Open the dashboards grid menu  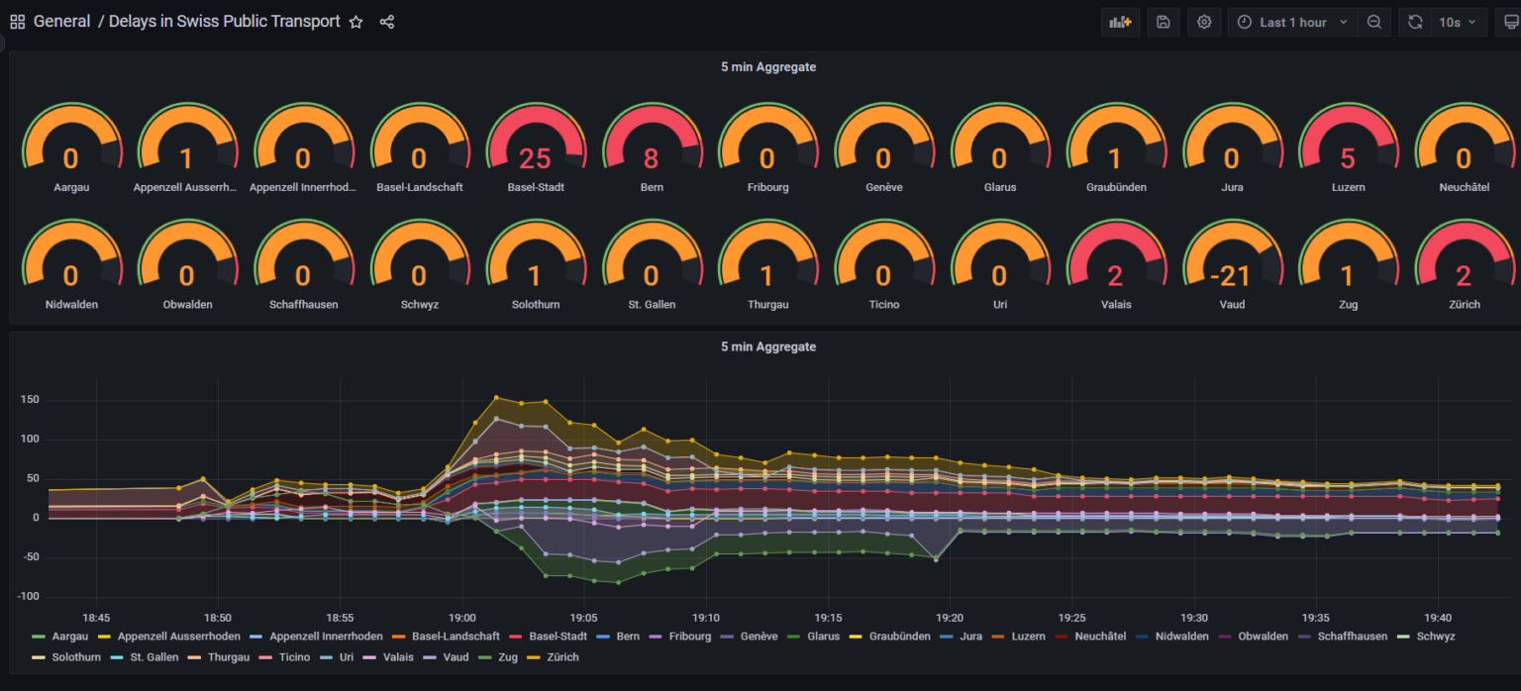16,21
